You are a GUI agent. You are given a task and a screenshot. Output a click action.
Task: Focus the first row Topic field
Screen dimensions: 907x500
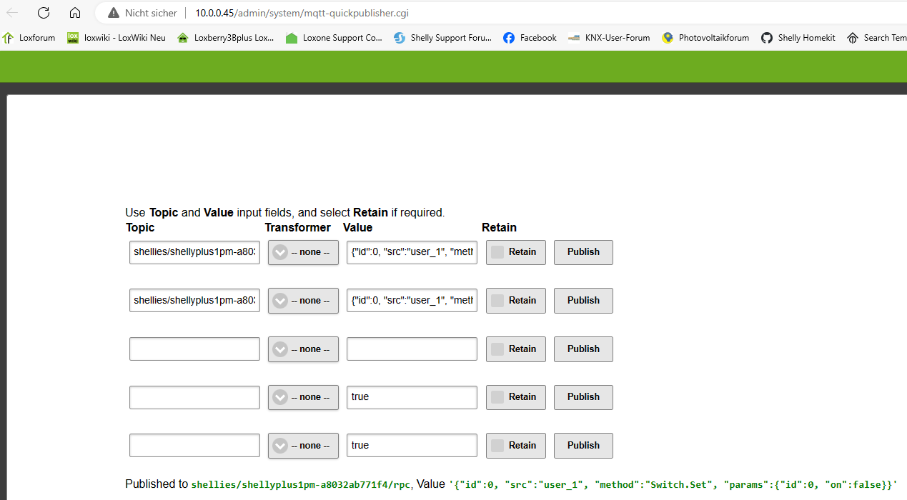point(194,252)
